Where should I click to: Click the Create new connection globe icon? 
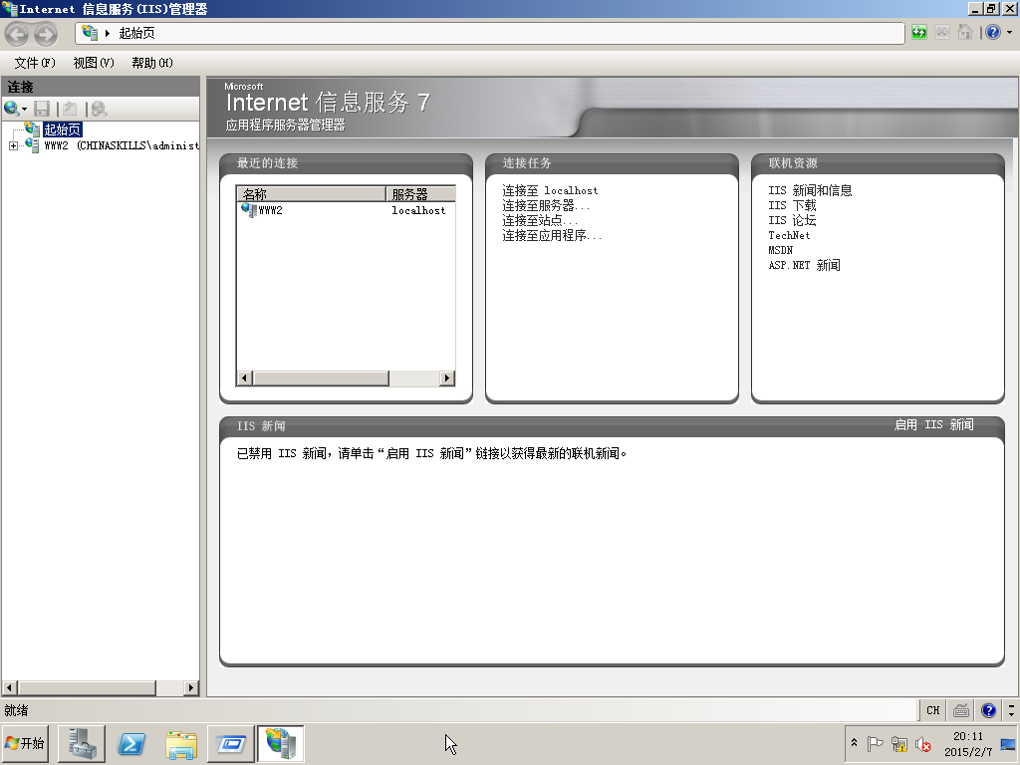coord(11,109)
